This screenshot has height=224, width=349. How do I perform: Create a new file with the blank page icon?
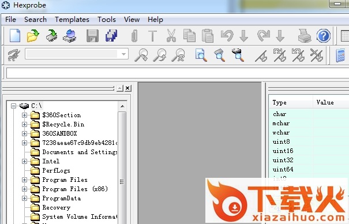15,36
